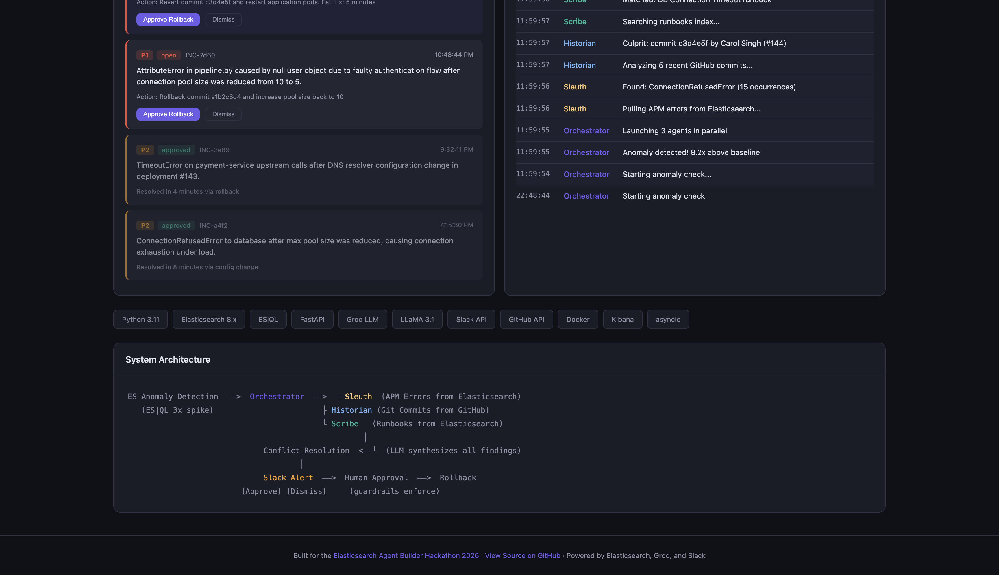Click the Elasticsearch 8.x tag
This screenshot has width=999, height=575.
[208, 319]
